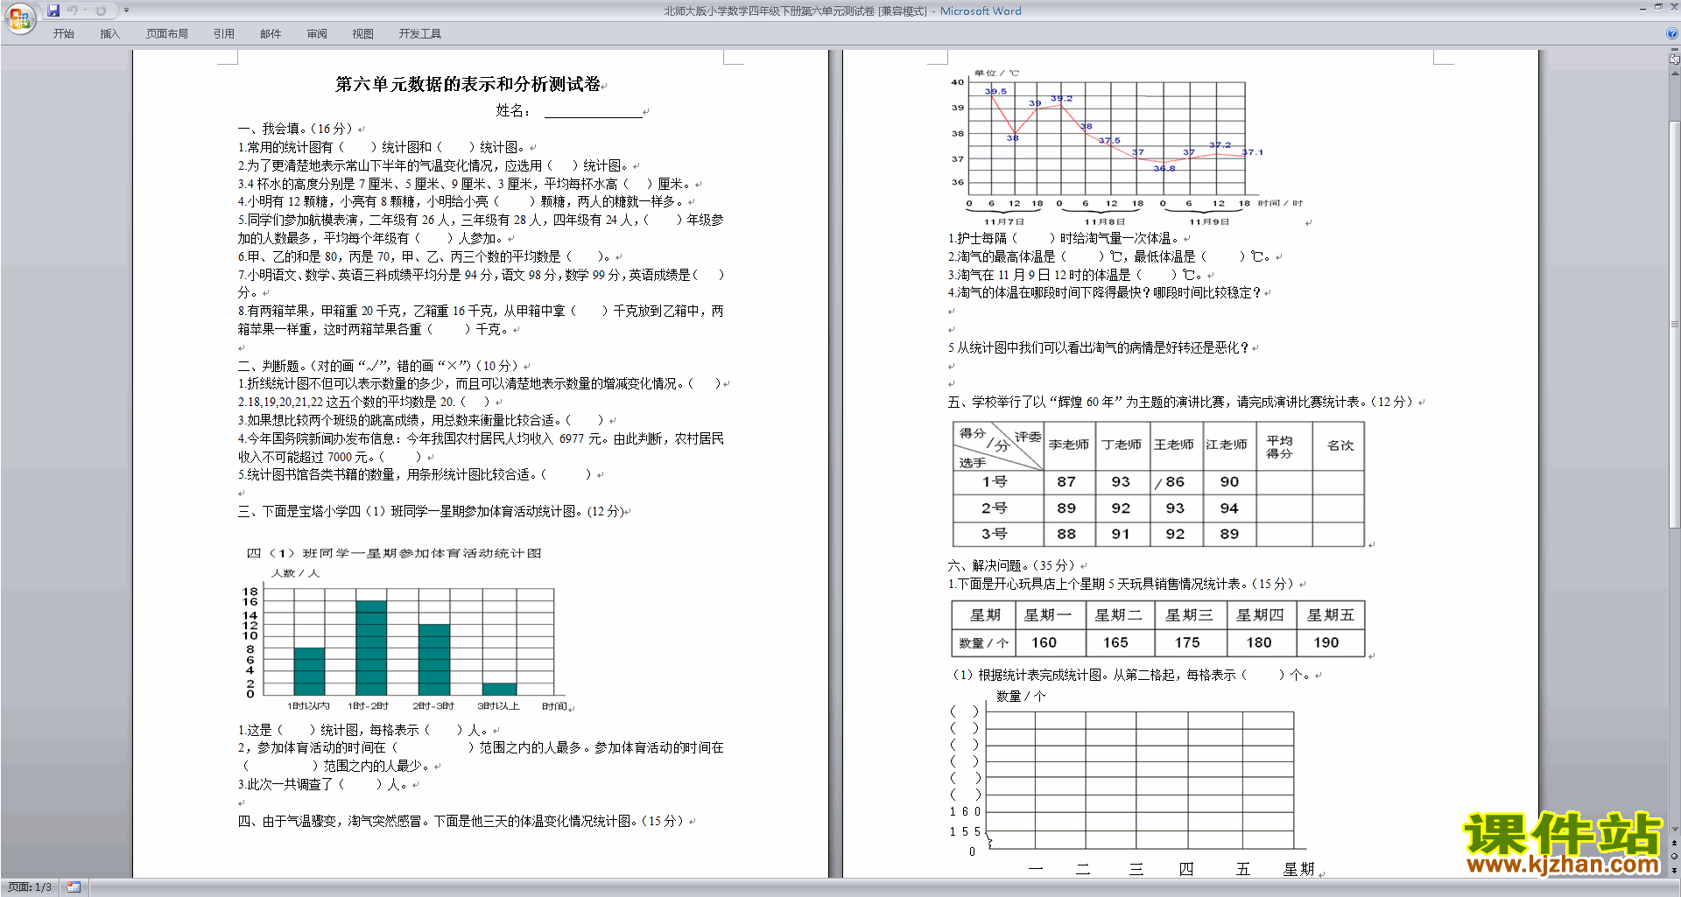Image resolution: width=1681 pixels, height=897 pixels.
Task: Click the line 1.护士每隔( )时给淘气量一次体温
Action: pos(1063,238)
